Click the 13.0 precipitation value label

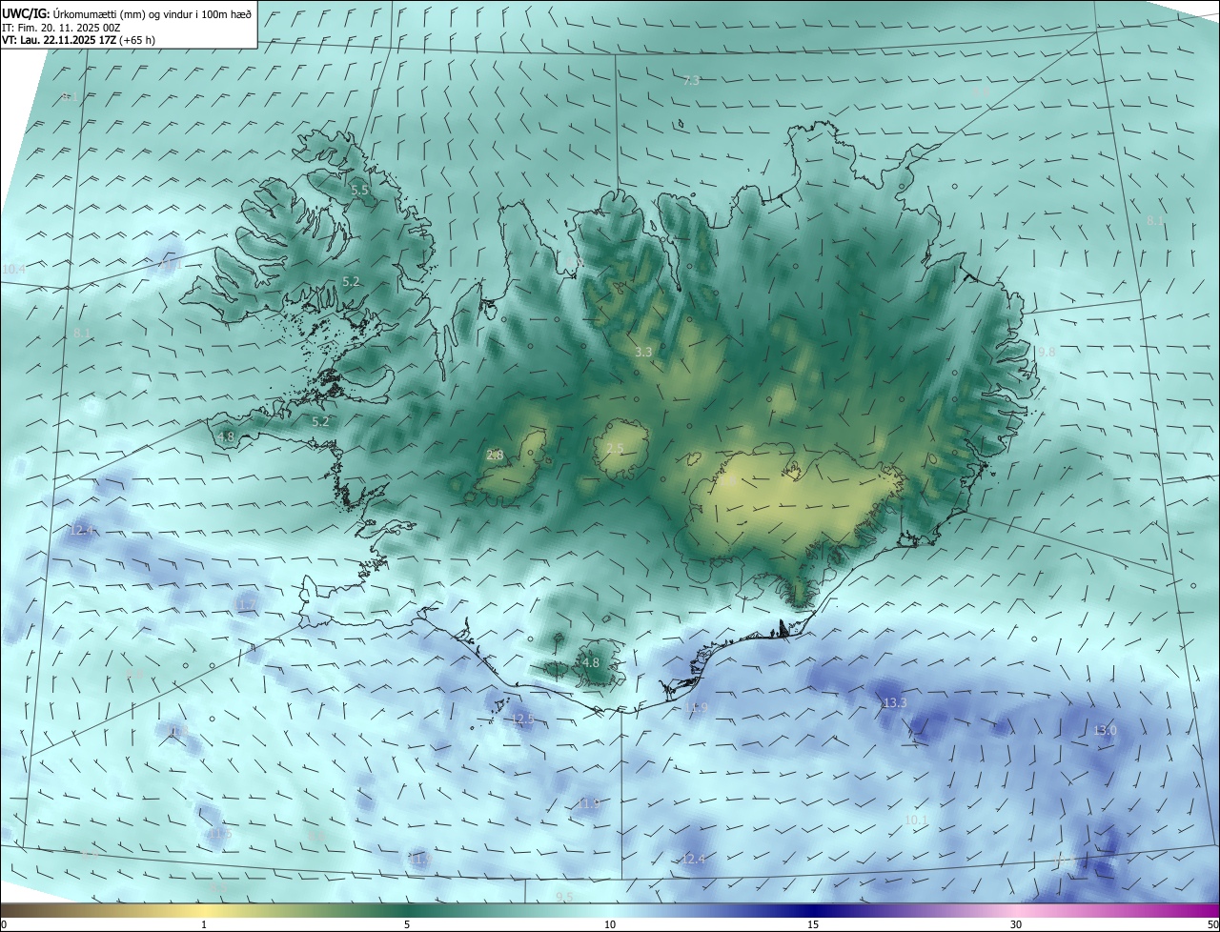1105,730
